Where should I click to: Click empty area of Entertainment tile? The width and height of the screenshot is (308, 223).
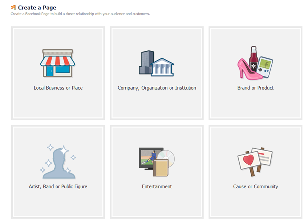click(x=157, y=204)
